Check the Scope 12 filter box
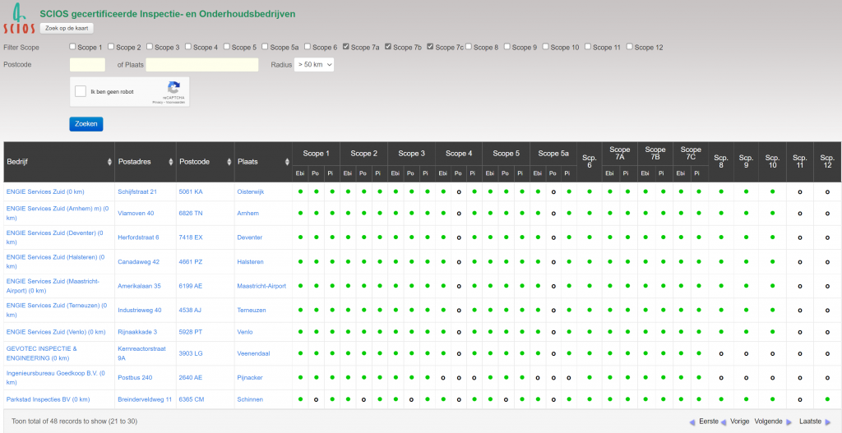Viewport: 842px width, 433px height. pos(630,47)
